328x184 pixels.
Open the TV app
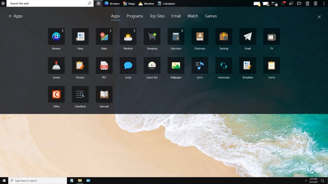272,36
